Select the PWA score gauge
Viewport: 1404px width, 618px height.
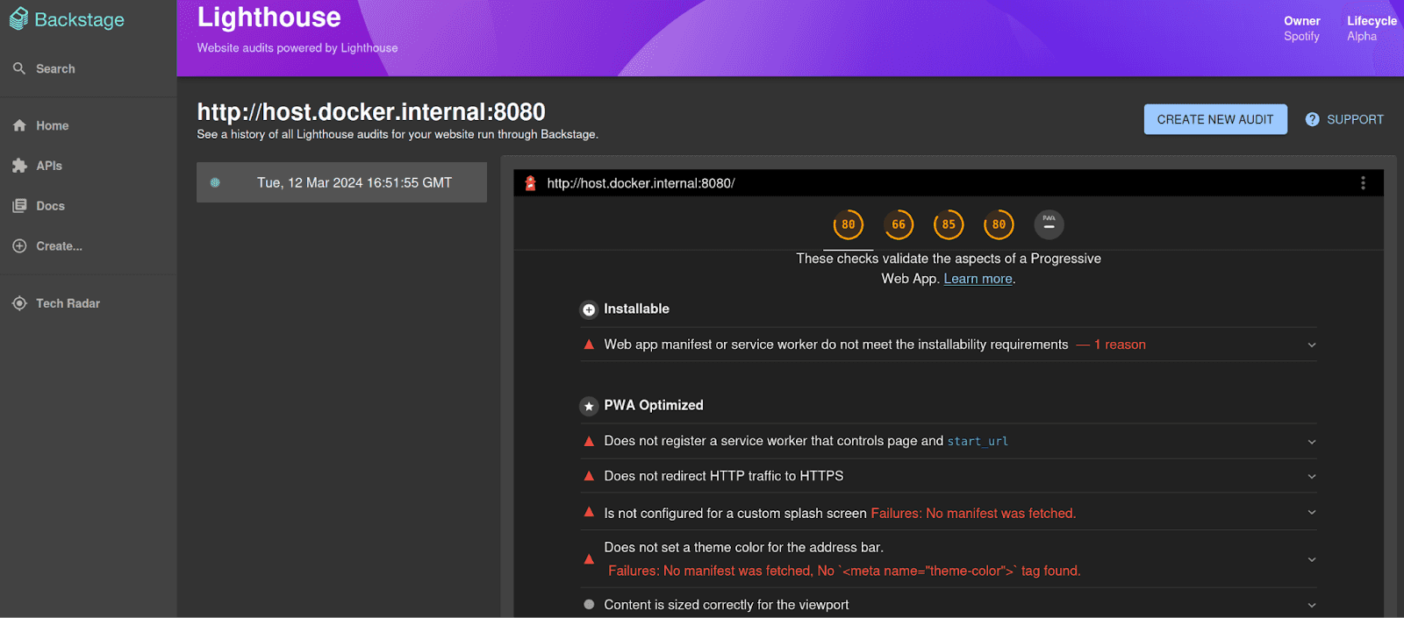point(1049,224)
